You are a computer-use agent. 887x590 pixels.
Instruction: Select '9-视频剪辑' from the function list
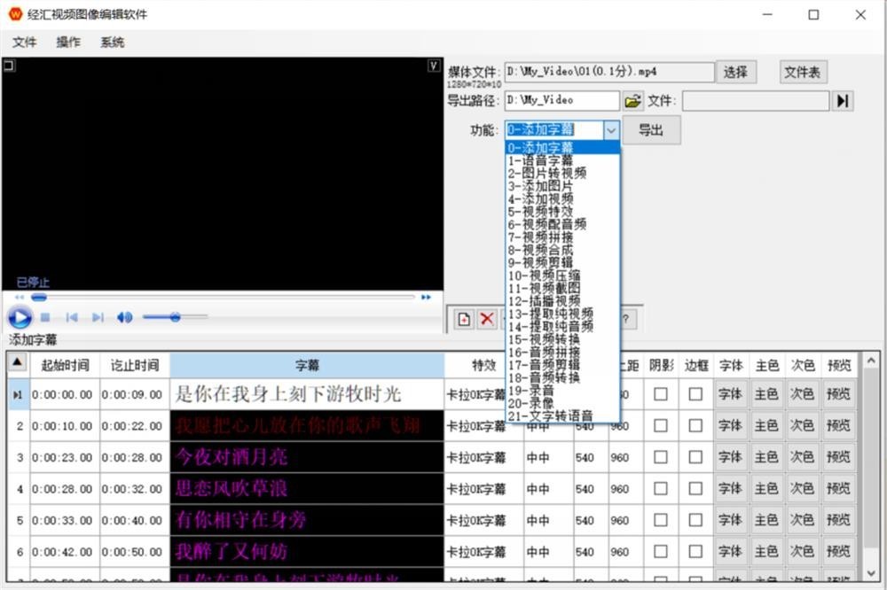540,262
